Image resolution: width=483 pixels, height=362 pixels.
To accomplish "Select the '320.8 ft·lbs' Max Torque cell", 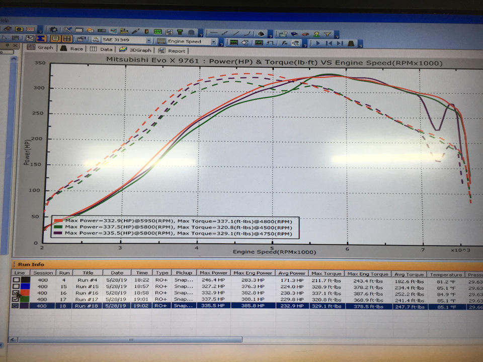I will pyautogui.click(x=326, y=300).
